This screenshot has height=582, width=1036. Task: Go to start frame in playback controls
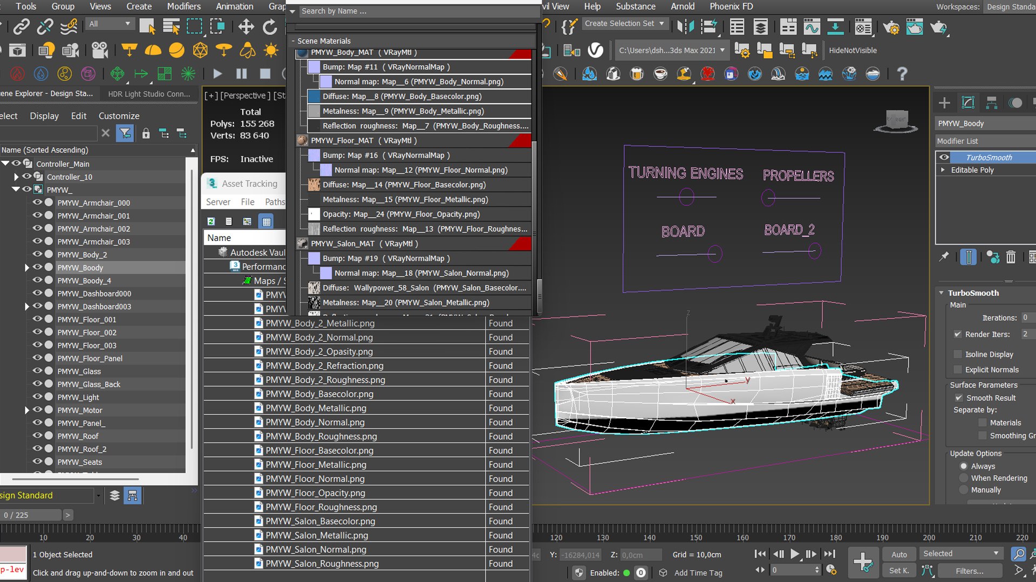(760, 553)
